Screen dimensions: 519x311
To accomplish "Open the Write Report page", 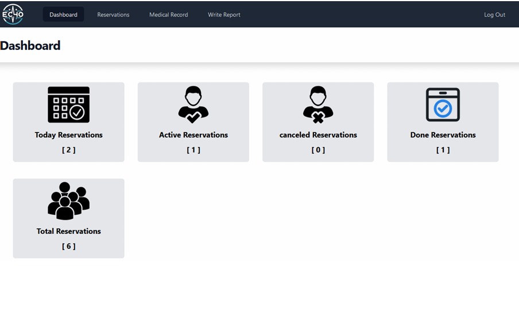I will (x=224, y=14).
